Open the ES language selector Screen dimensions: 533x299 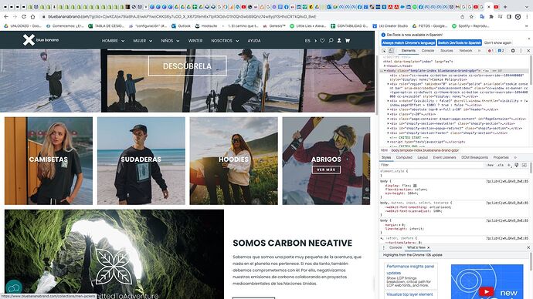coord(311,41)
